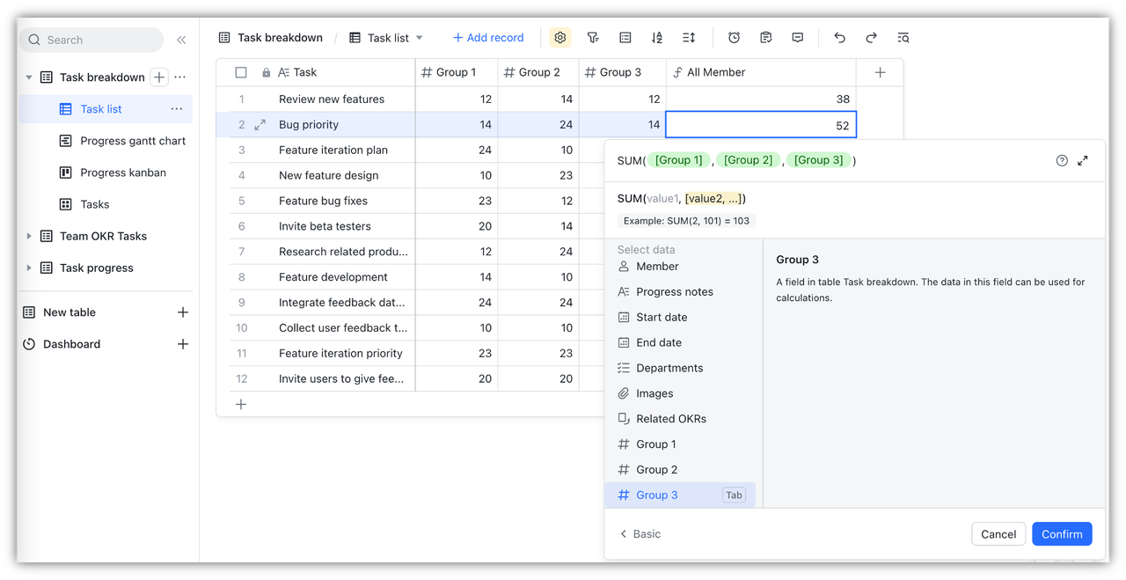
Task: Expand the formula editor to fullscreen
Action: [1083, 160]
